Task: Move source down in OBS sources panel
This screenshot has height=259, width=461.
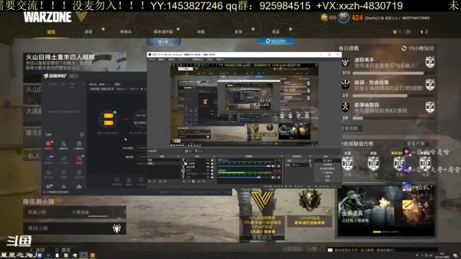Action: click(x=204, y=181)
